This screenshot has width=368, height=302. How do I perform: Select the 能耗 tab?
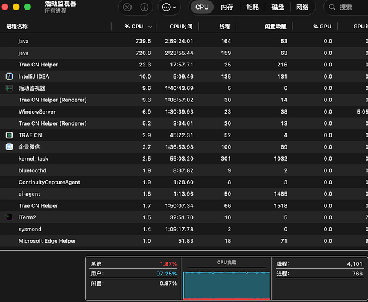click(x=252, y=7)
